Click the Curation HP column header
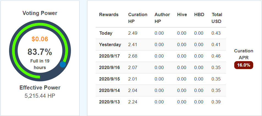 tap(137, 18)
